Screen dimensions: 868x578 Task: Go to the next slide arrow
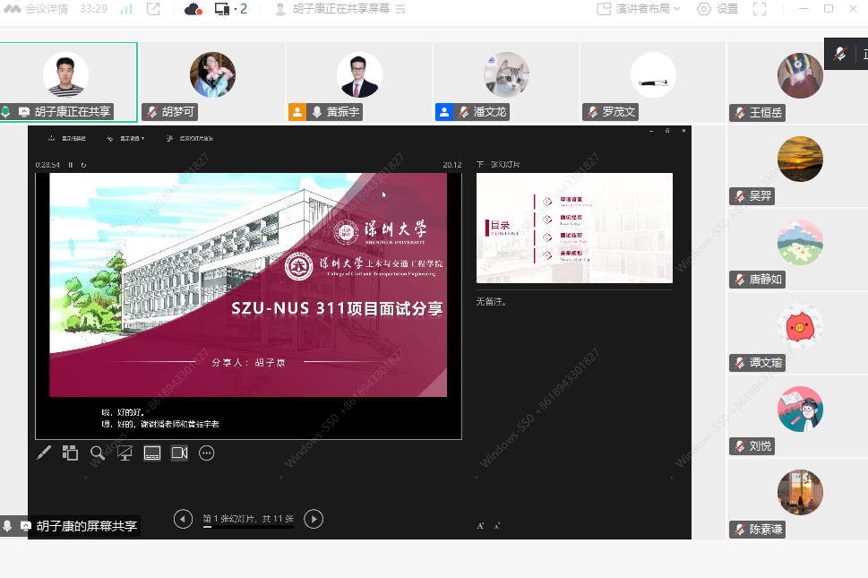pos(314,519)
